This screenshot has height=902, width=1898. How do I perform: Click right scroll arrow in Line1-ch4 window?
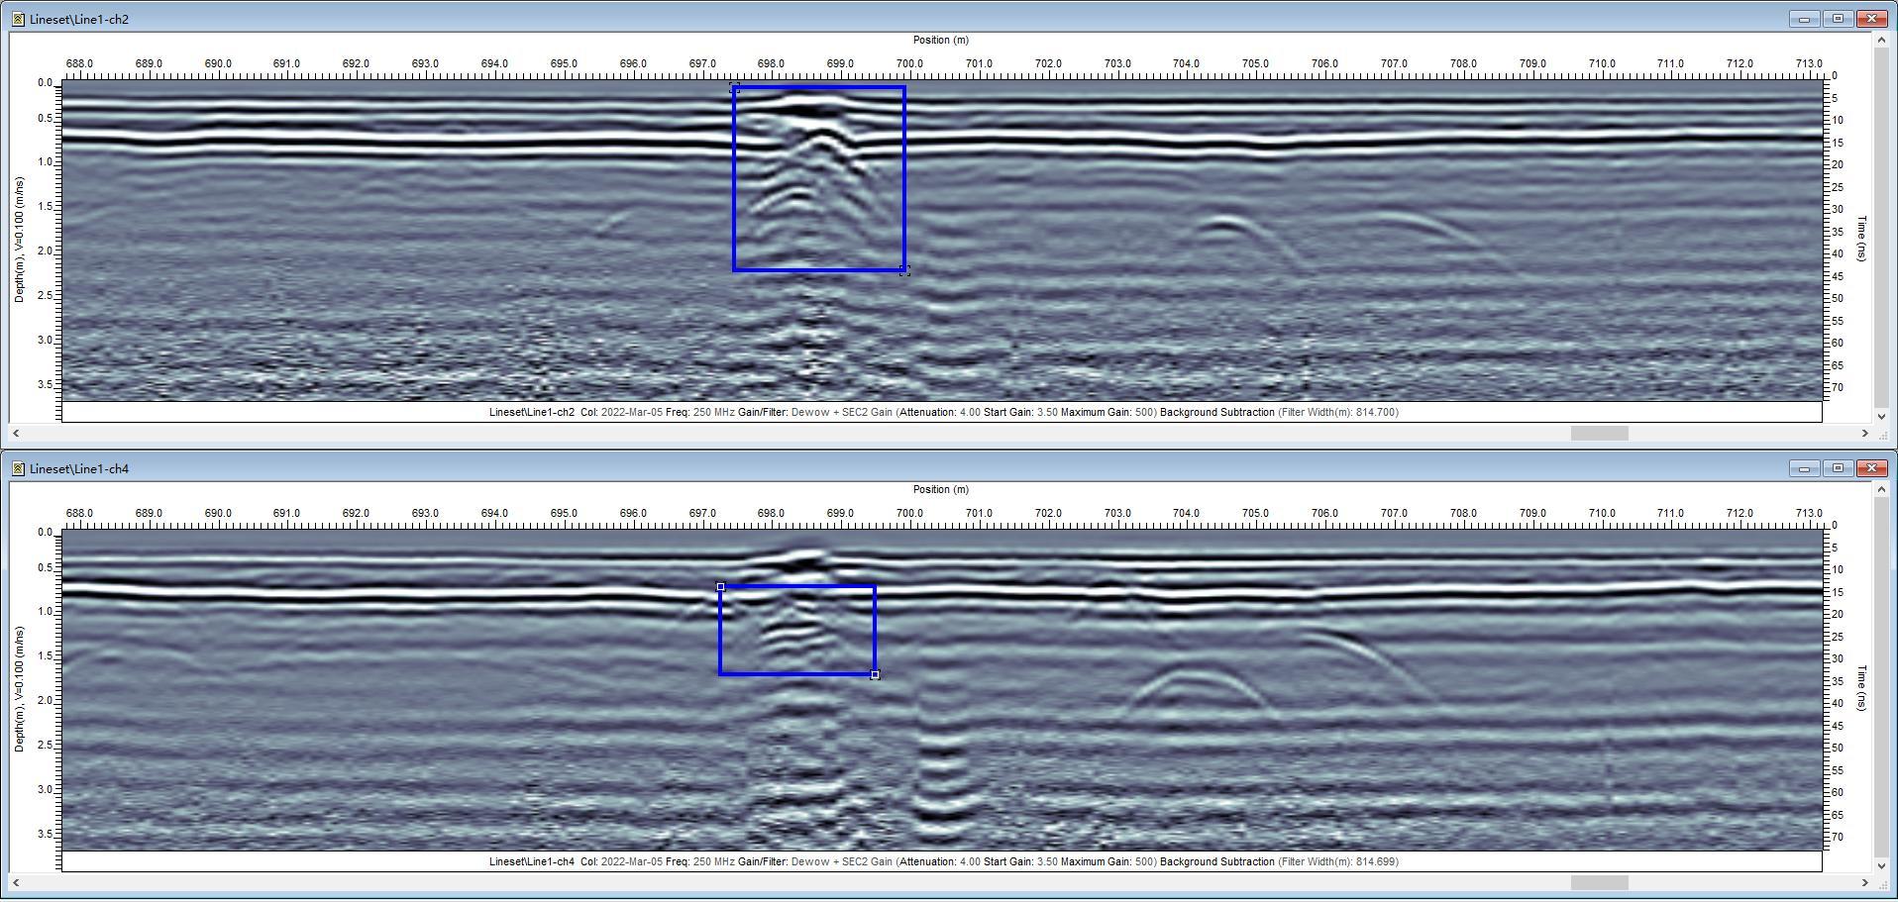[1865, 882]
